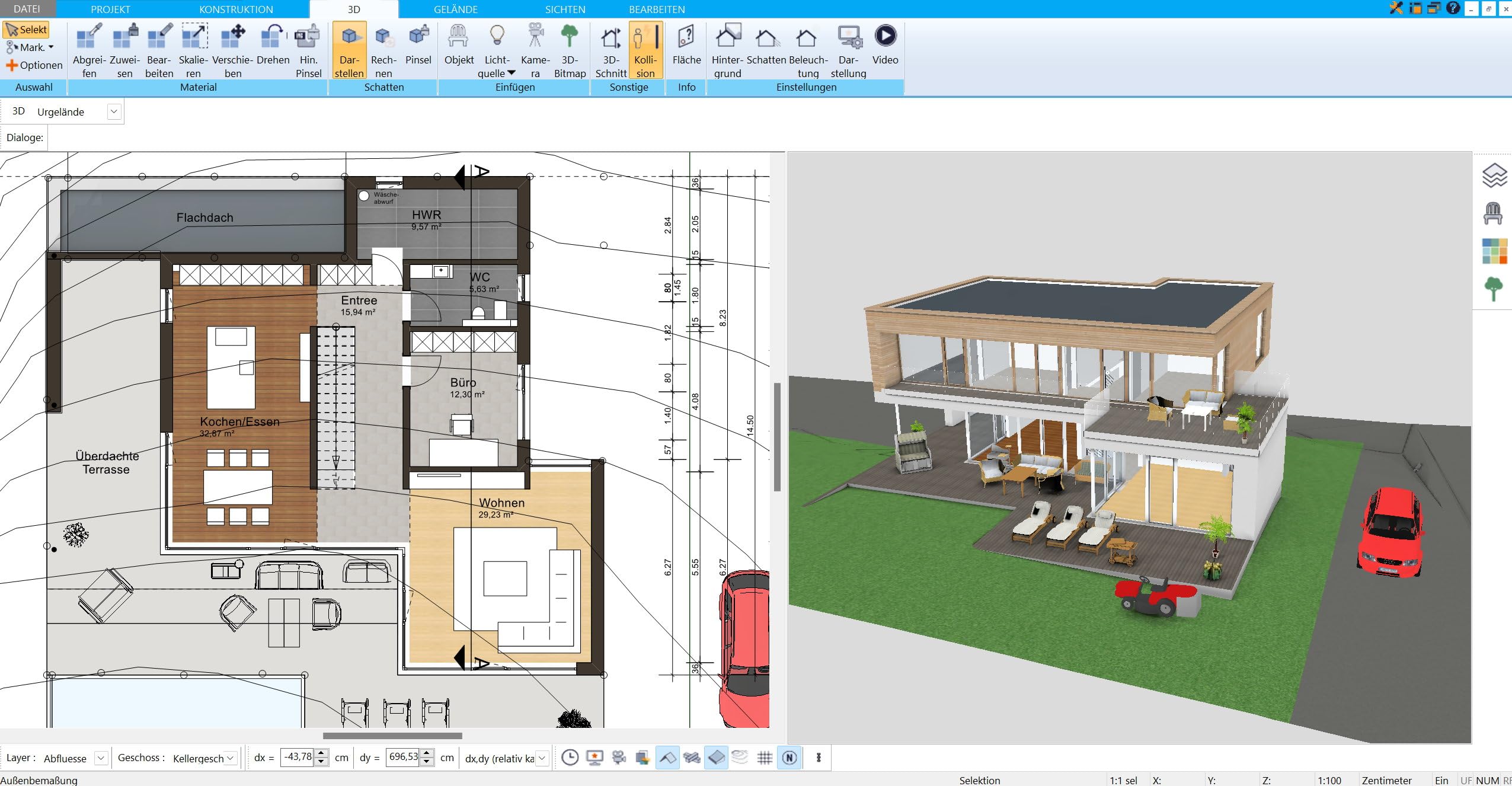Open the plants tree sidebar icon
The image size is (1512, 786).
[1494, 289]
